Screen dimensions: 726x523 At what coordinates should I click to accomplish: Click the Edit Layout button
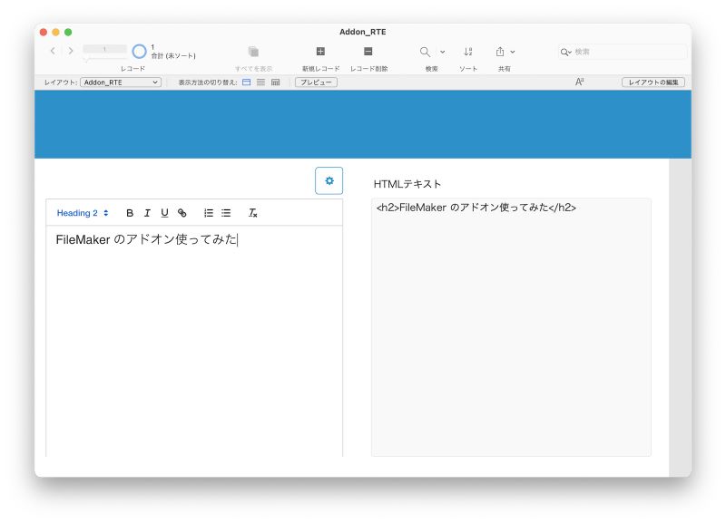pyautogui.click(x=653, y=82)
